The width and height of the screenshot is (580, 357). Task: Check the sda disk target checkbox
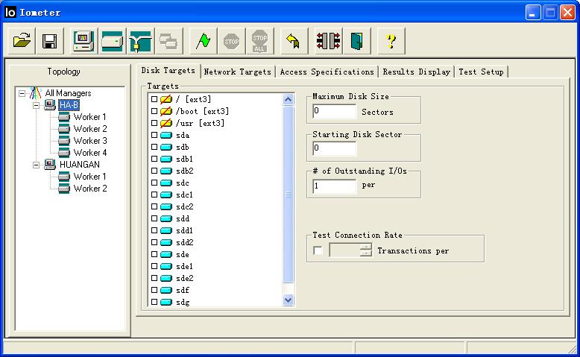coord(154,135)
